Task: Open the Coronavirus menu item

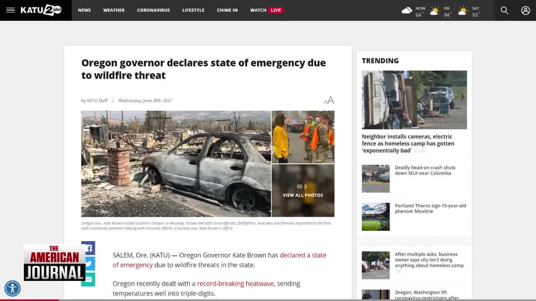Action: click(x=153, y=10)
